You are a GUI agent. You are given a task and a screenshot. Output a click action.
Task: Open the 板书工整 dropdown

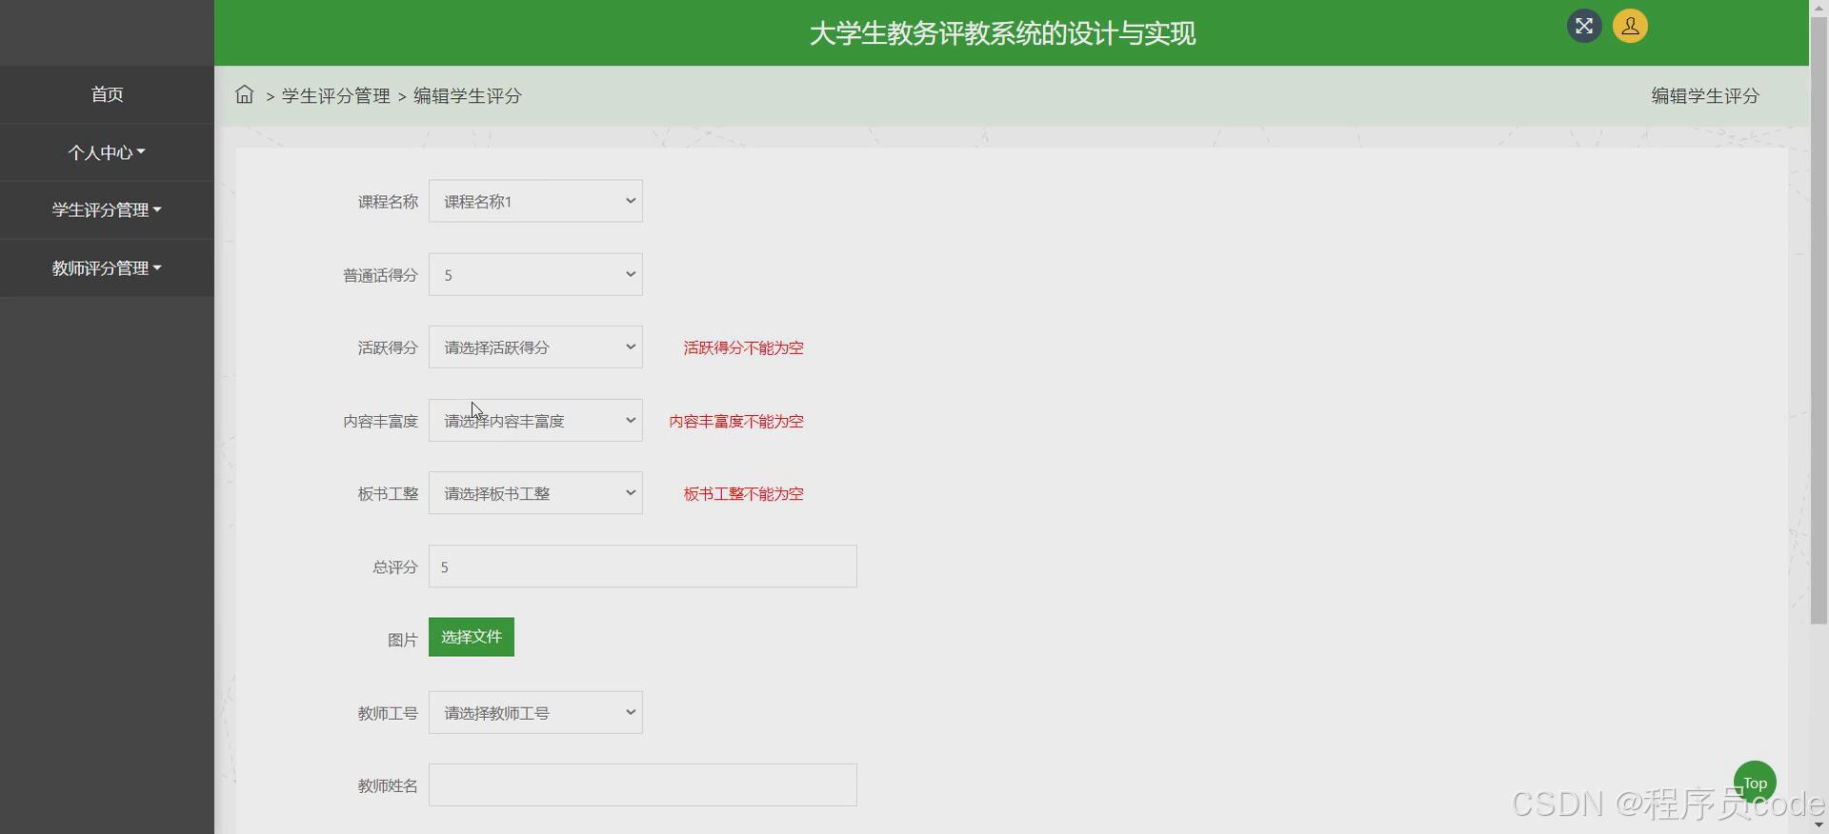[535, 493]
